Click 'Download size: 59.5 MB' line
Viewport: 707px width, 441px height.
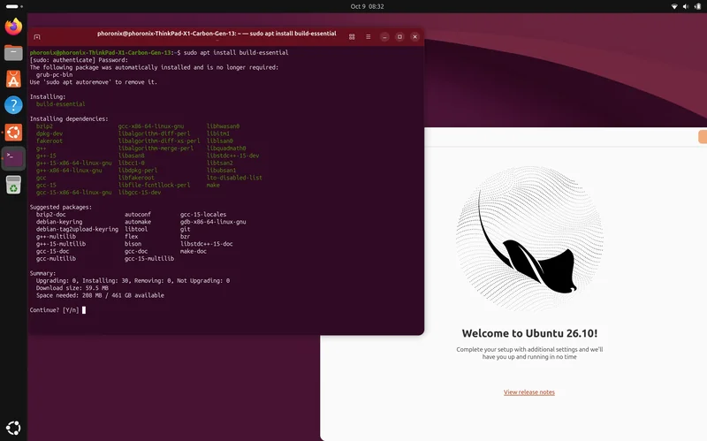[x=72, y=288]
